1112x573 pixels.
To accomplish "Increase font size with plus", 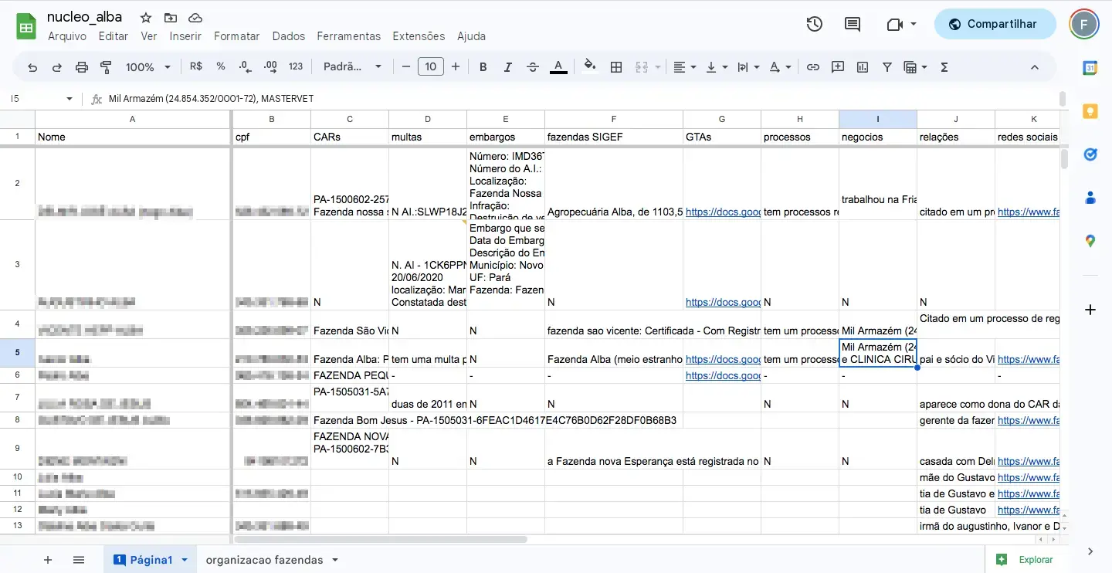I will 456,67.
